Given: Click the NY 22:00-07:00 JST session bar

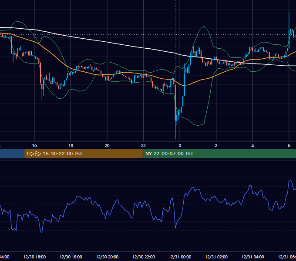Looking at the screenshot, I should [x=219, y=154].
